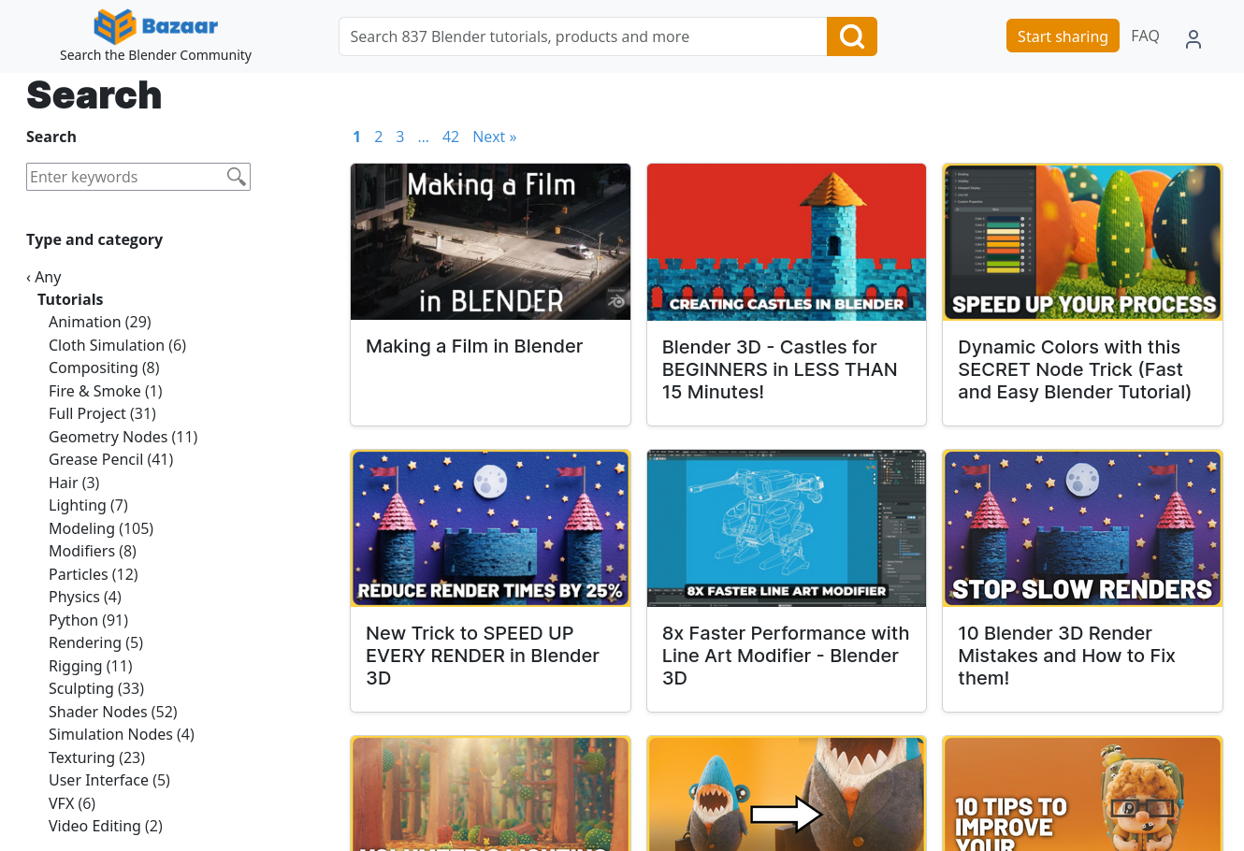Filter by Cloth Simulation (6)

point(118,345)
